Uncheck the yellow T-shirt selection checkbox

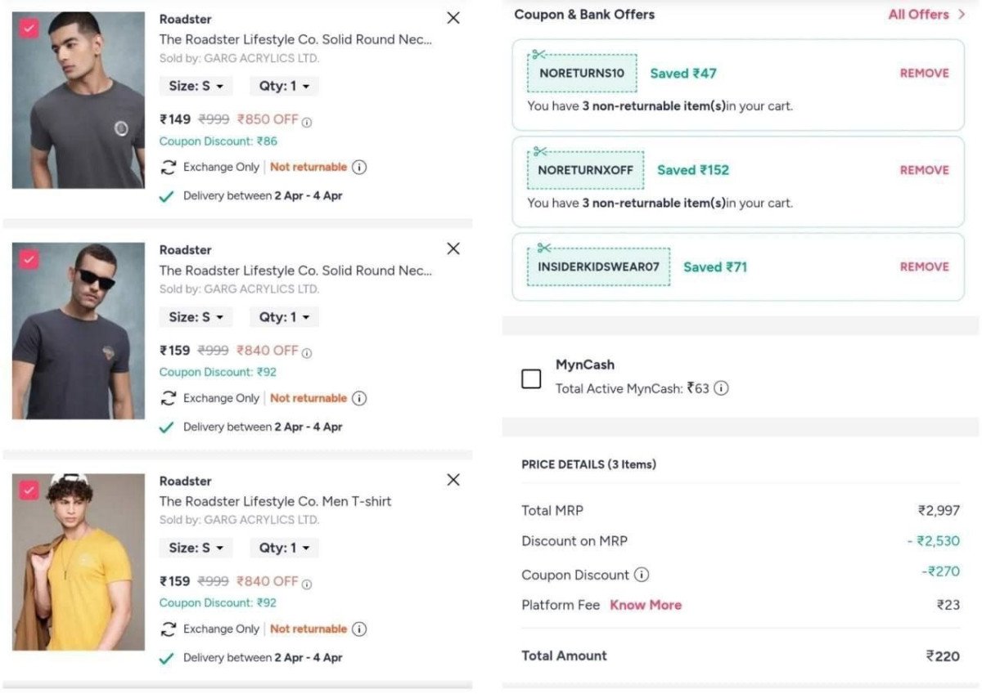click(x=29, y=490)
